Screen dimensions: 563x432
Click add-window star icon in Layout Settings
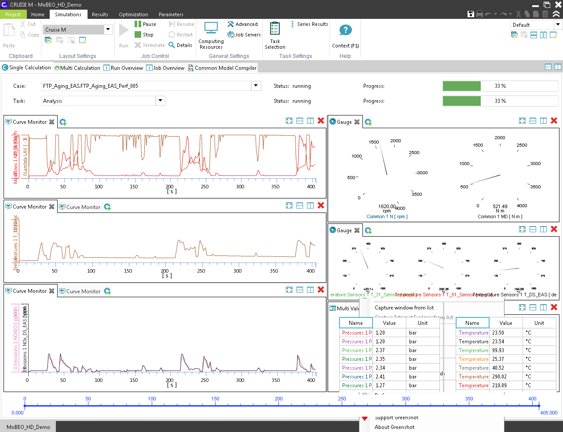coord(82,40)
